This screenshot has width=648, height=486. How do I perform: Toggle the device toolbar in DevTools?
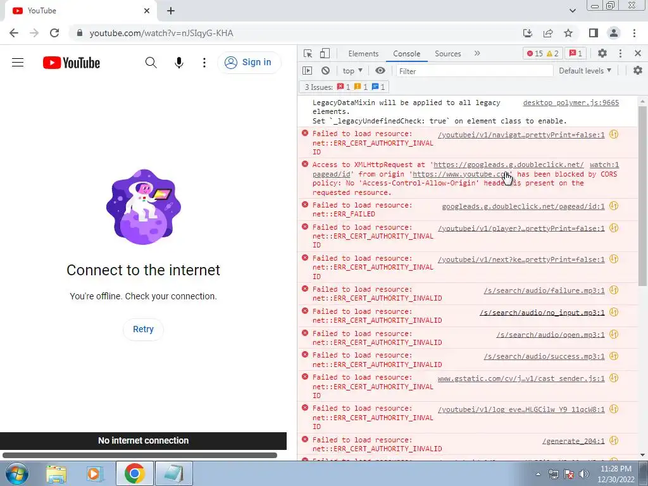(x=325, y=53)
